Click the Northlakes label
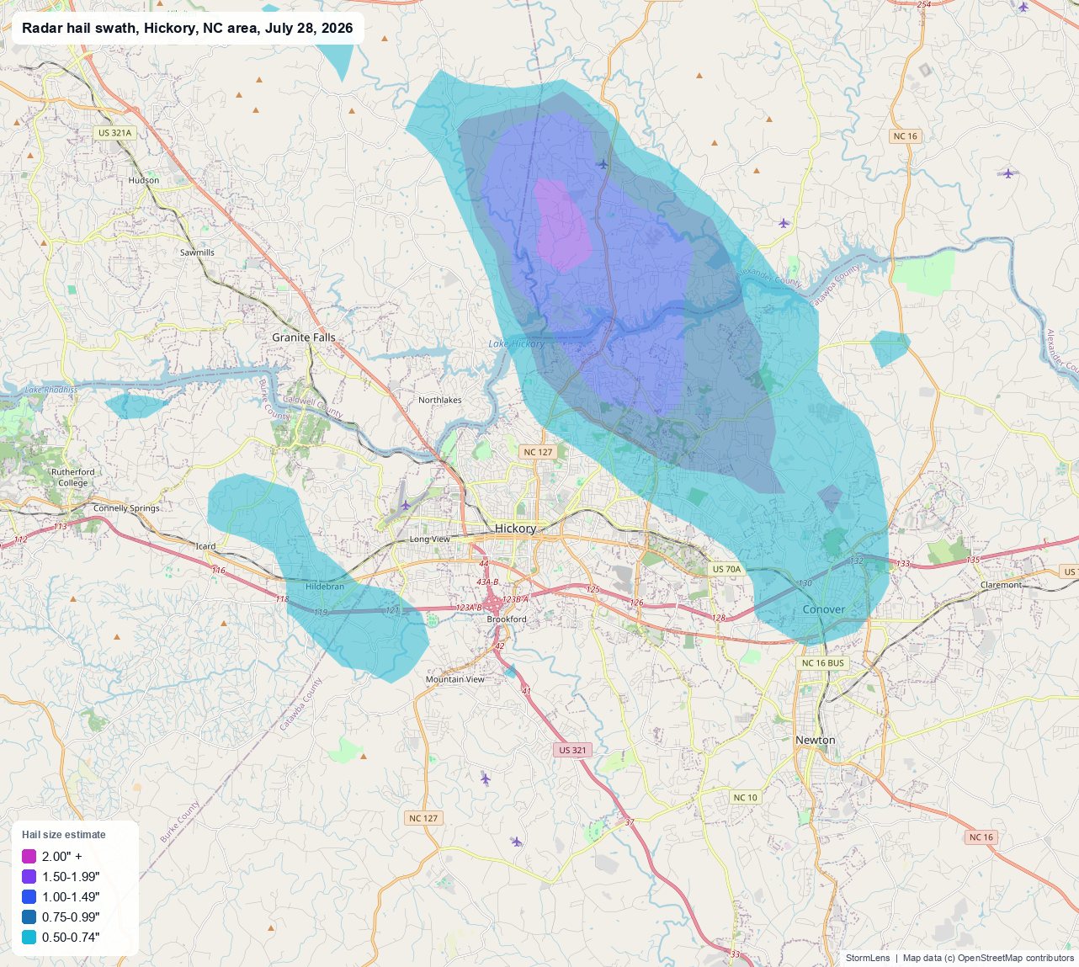 [440, 400]
